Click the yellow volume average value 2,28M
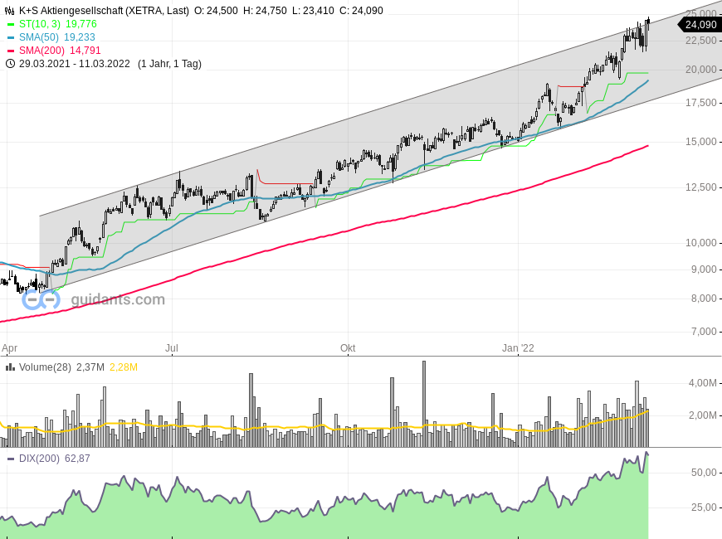722x539 pixels. tap(124, 367)
